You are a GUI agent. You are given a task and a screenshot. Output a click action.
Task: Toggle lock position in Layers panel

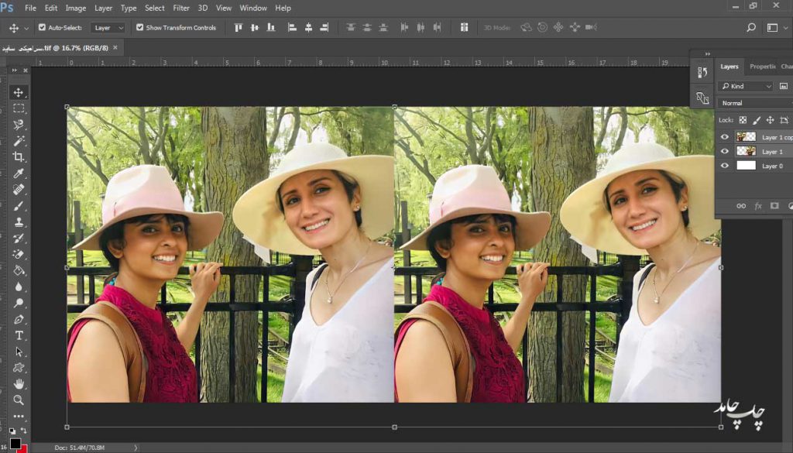770,120
